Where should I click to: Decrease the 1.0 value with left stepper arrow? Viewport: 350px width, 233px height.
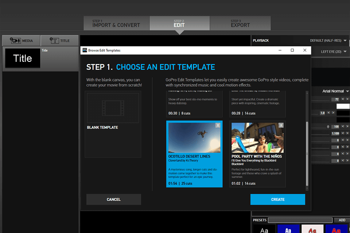point(328,112)
